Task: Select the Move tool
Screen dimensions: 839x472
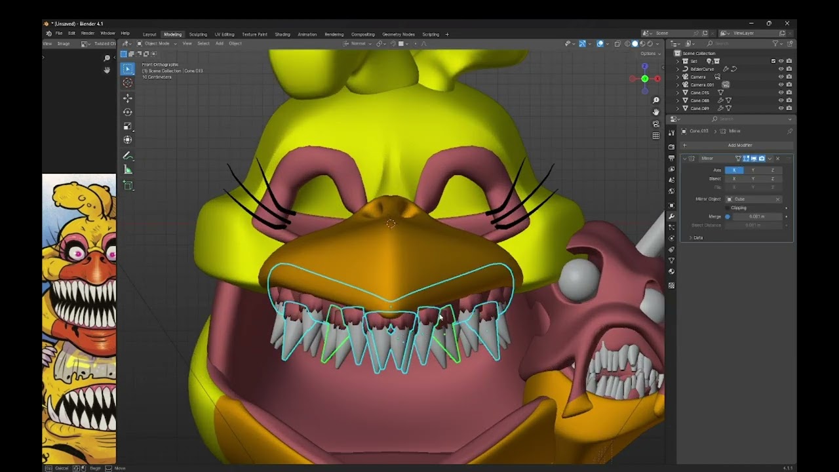Action: (128, 98)
